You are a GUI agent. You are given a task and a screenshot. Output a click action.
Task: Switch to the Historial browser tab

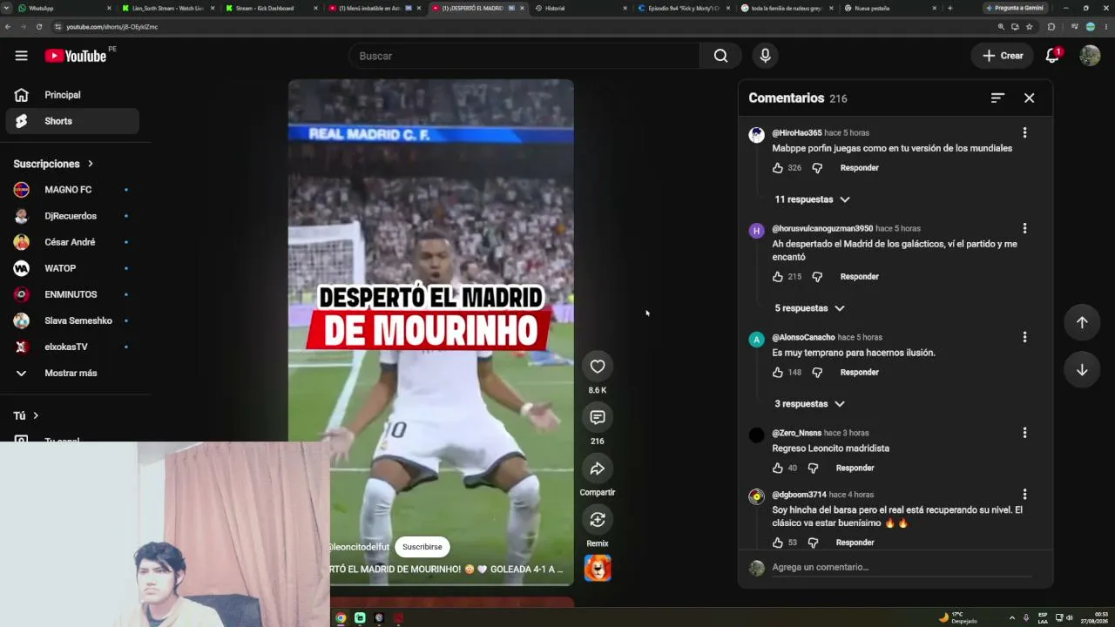579,8
